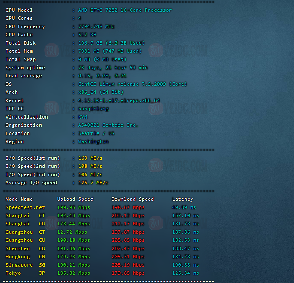This screenshot has height=283, width=294.
Task: Select the CPU Cores value 4
Action: click(x=80, y=18)
